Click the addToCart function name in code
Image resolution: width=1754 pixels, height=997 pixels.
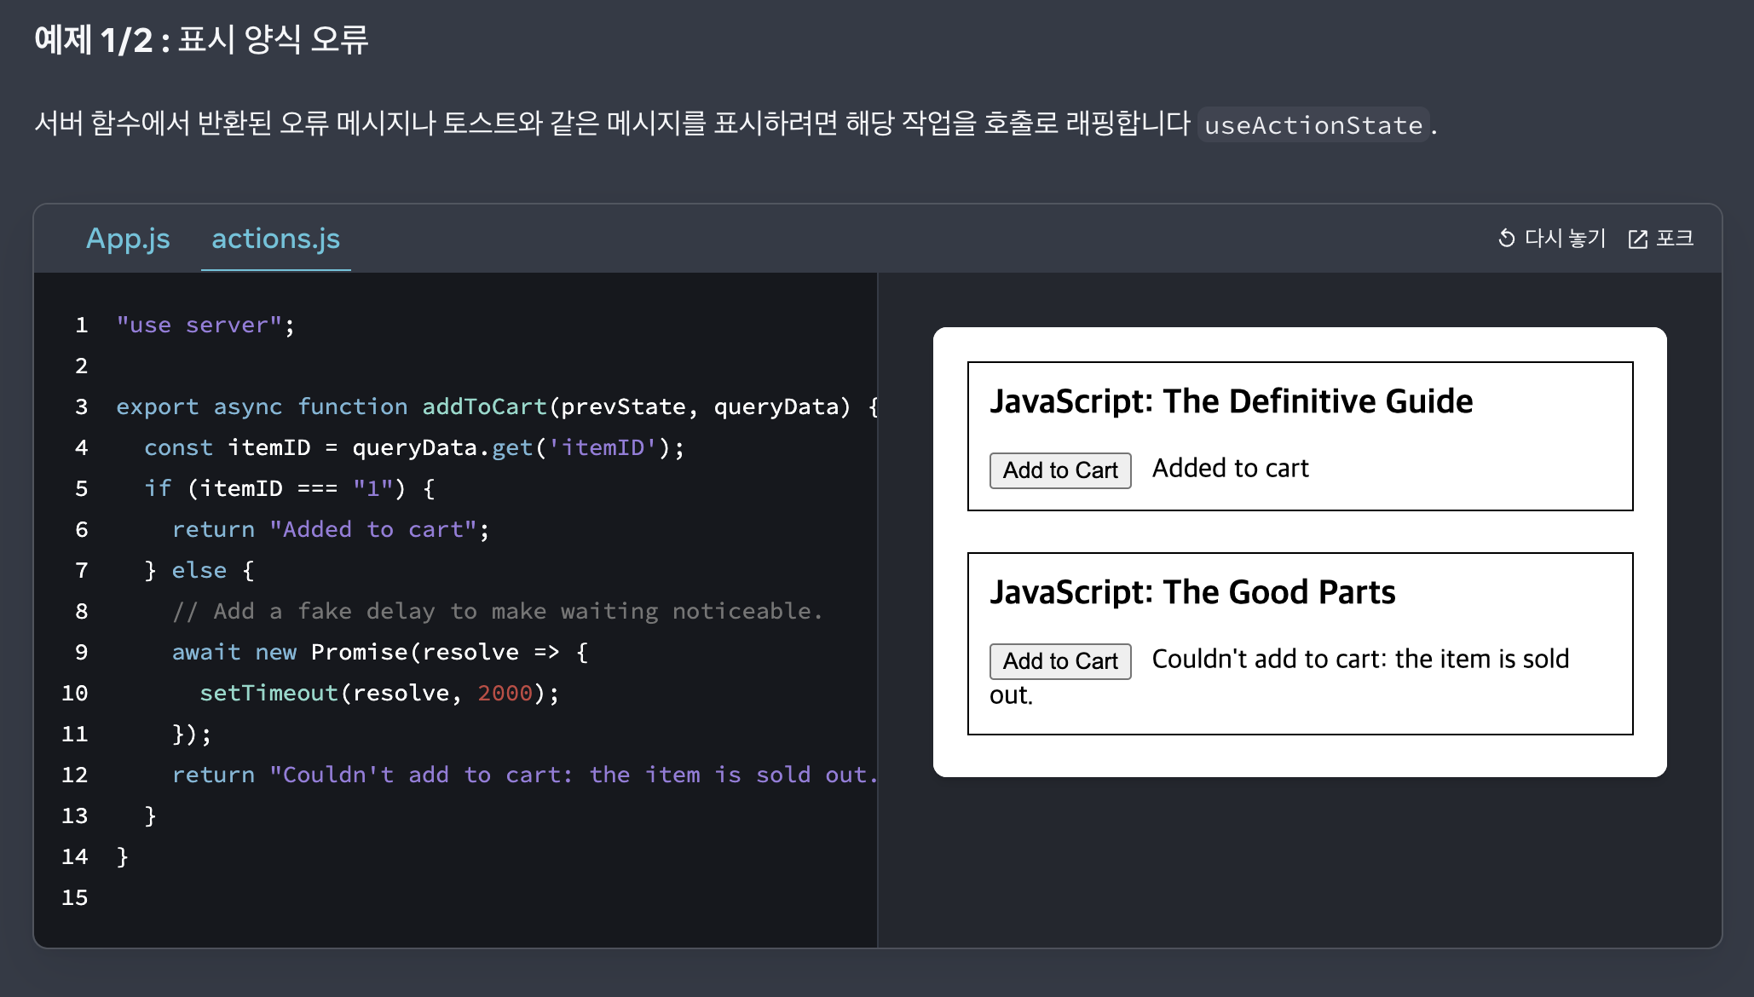point(484,406)
